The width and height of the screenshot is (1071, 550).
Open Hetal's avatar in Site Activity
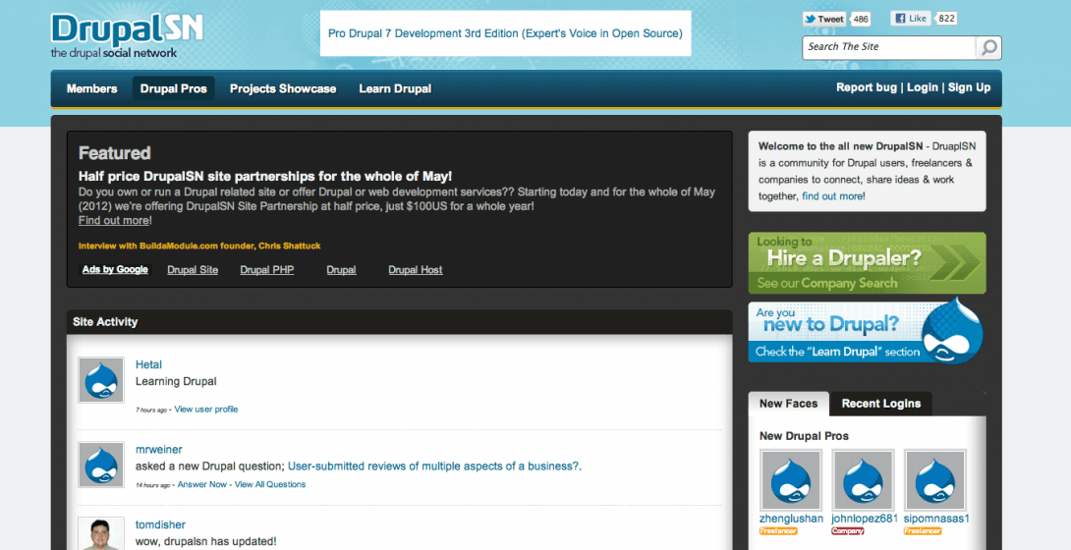[x=101, y=379]
